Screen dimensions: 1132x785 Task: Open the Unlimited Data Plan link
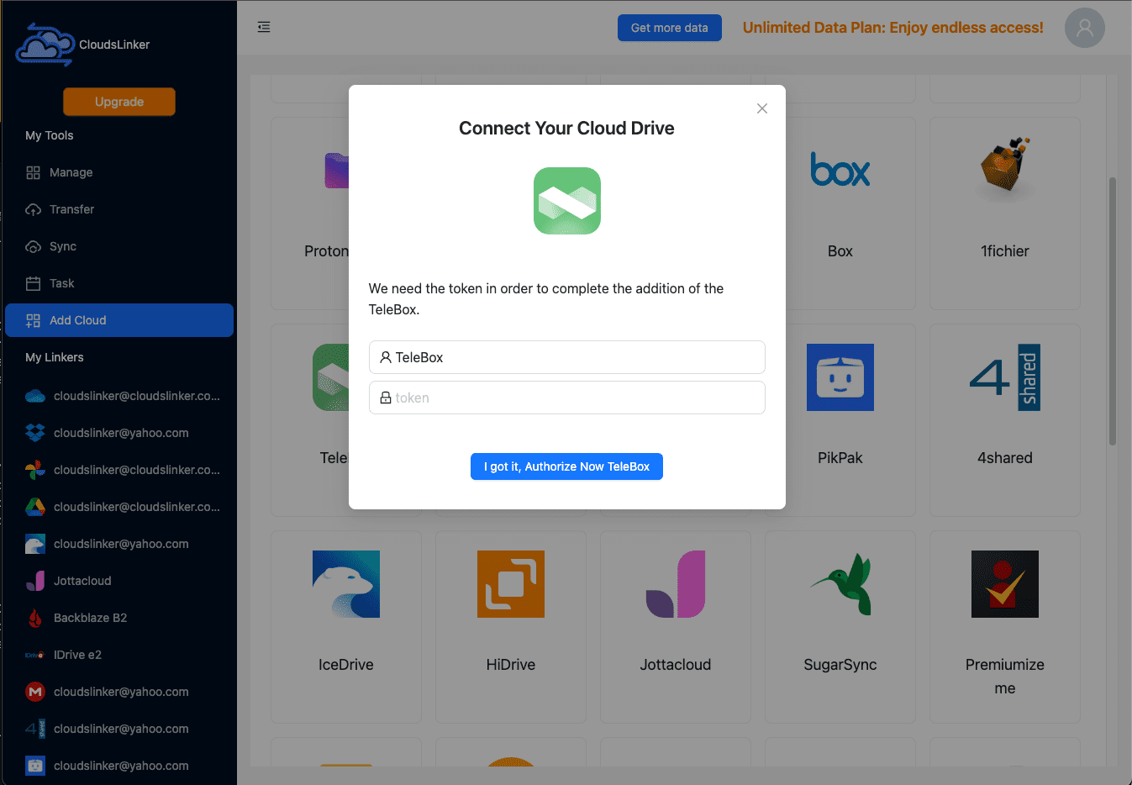(893, 28)
